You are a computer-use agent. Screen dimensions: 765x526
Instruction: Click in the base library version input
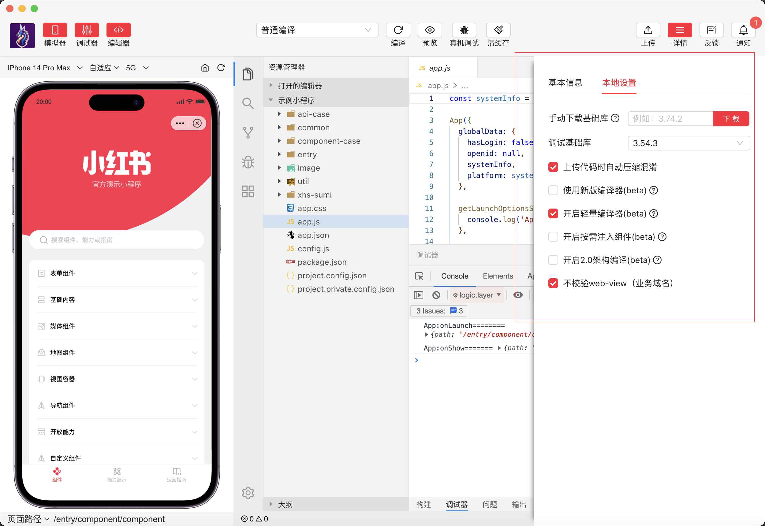pyautogui.click(x=670, y=119)
